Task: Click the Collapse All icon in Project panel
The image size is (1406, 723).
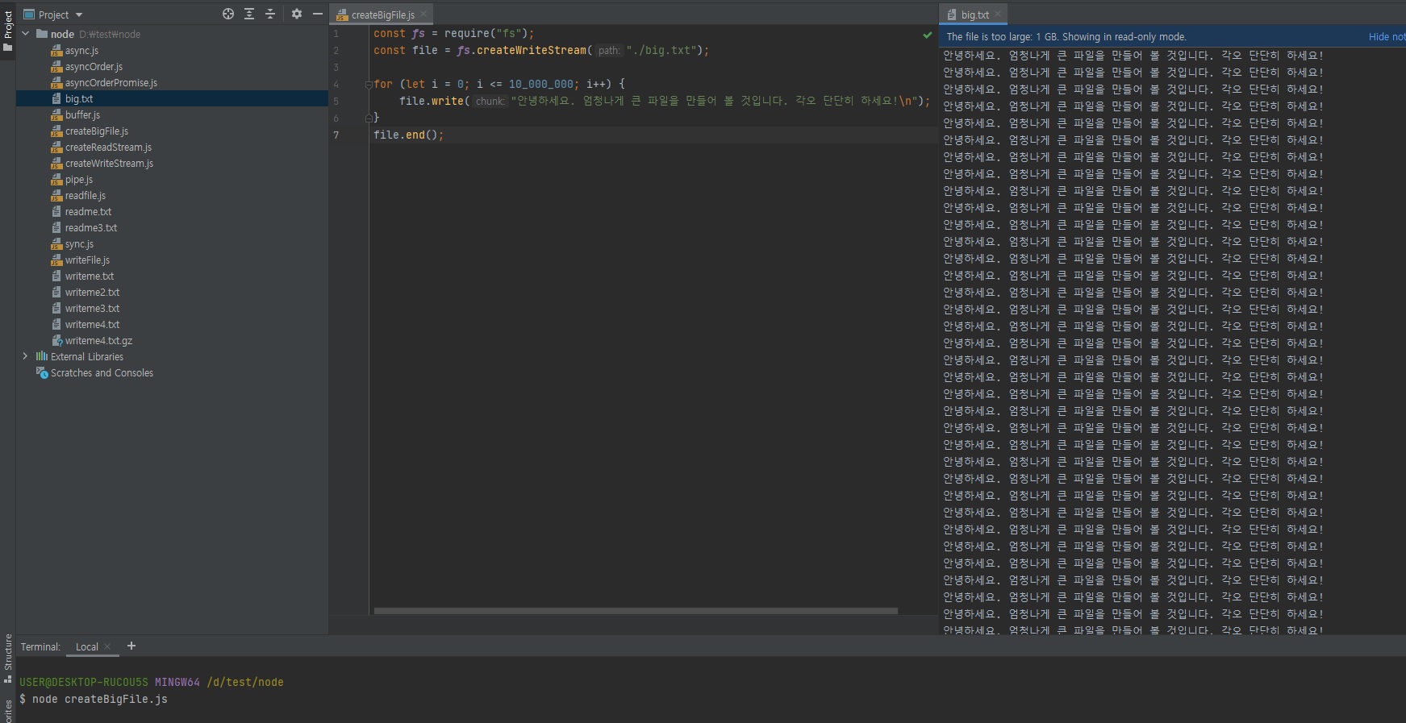Action: pyautogui.click(x=270, y=14)
